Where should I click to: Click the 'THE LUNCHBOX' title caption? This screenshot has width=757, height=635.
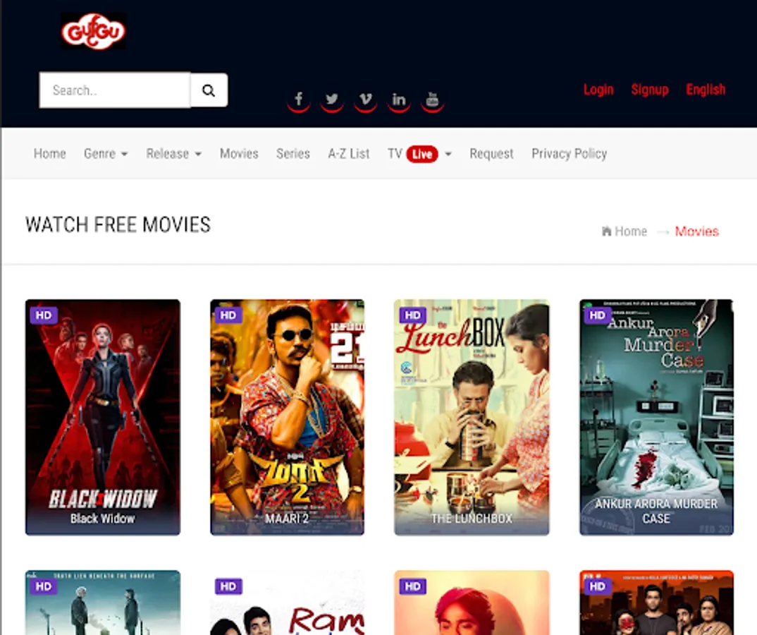pos(472,519)
